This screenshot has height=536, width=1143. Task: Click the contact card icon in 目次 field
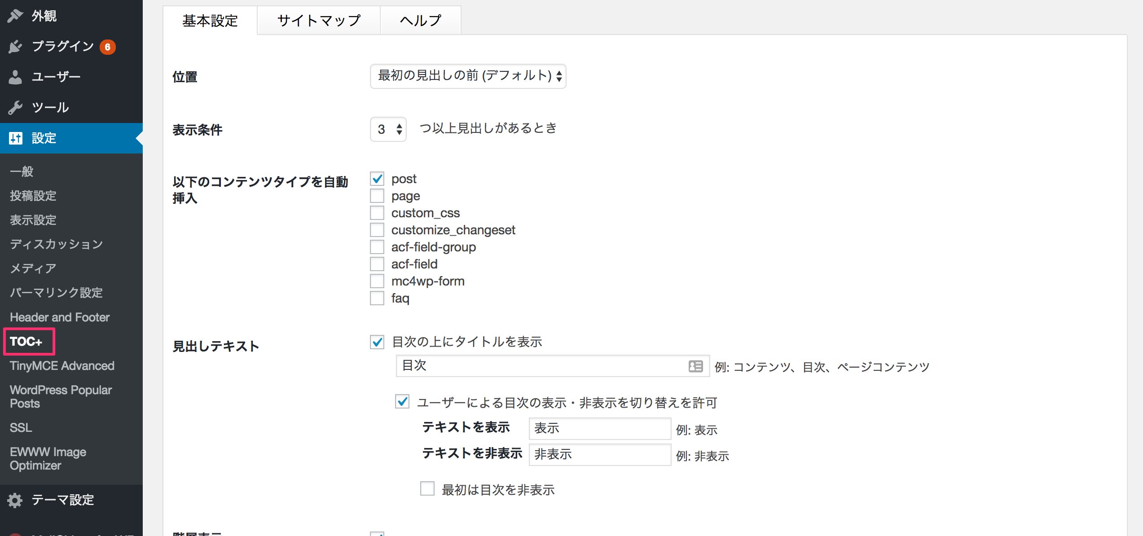point(695,366)
